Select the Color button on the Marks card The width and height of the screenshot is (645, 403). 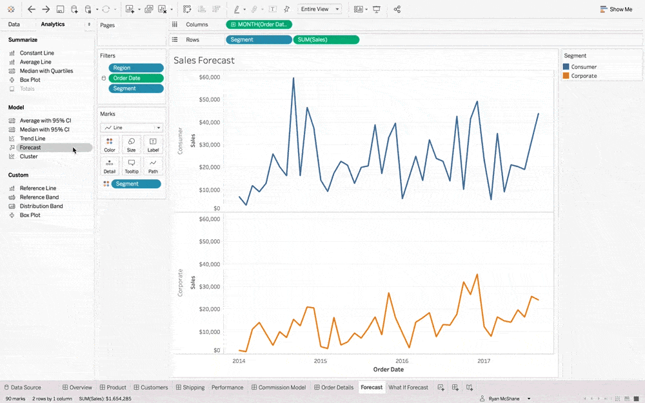pos(109,144)
